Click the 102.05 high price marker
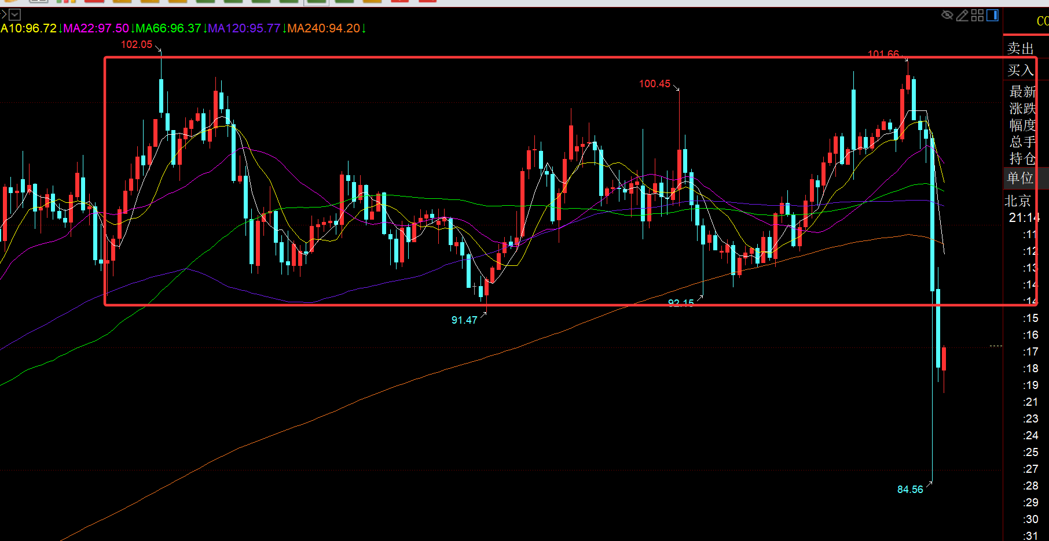The width and height of the screenshot is (1049, 541). [137, 45]
